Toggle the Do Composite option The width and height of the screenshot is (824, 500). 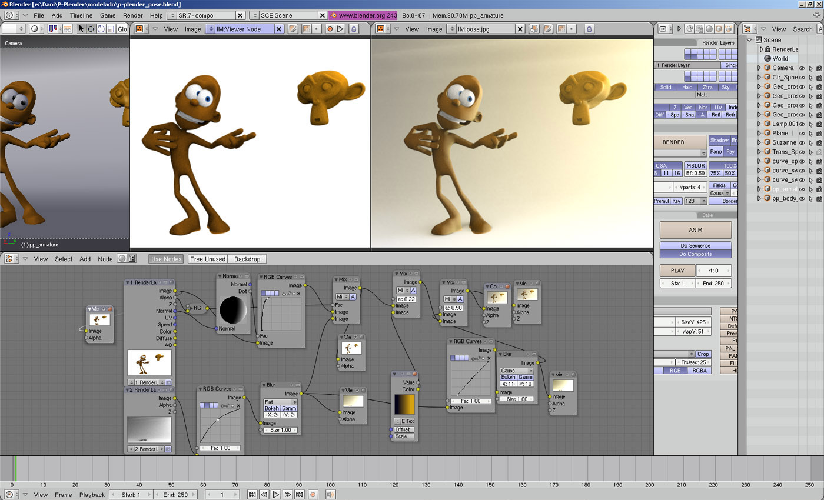click(695, 254)
